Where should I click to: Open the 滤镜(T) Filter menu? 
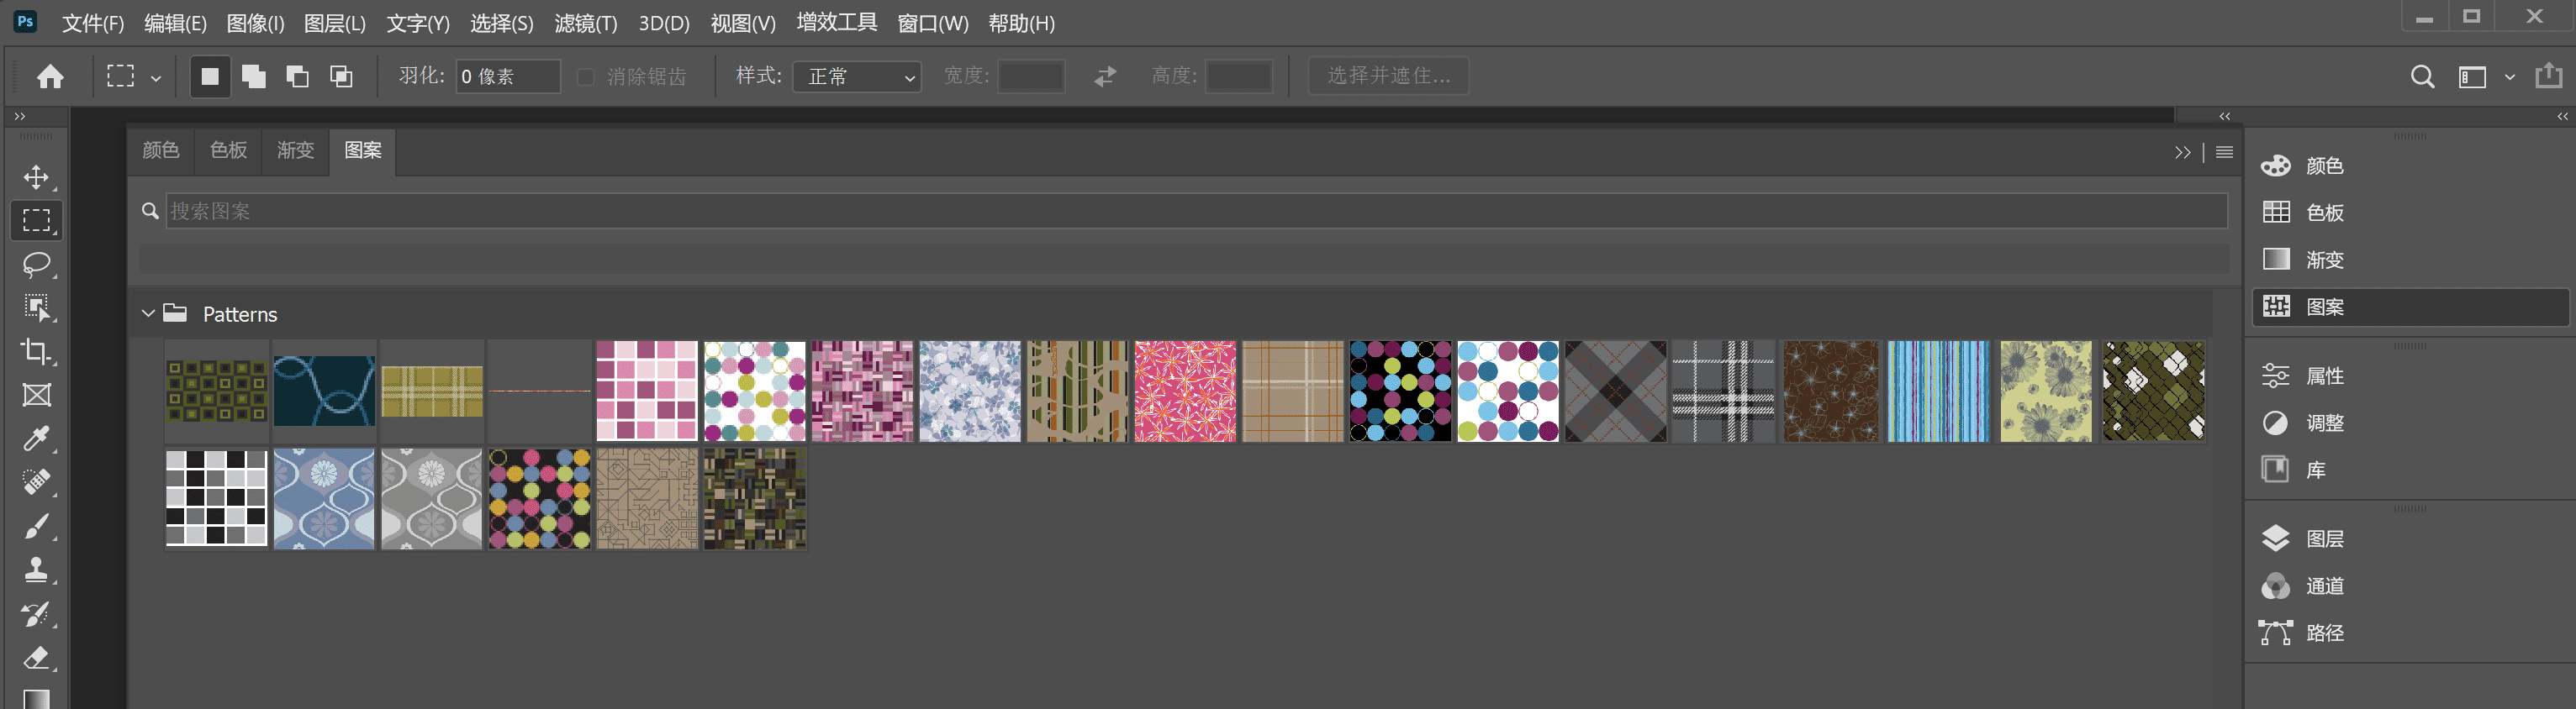click(585, 23)
